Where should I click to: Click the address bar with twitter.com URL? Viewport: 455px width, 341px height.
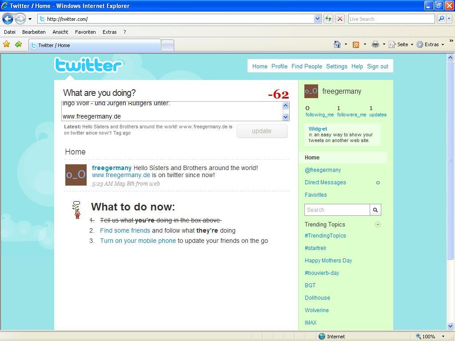point(176,19)
